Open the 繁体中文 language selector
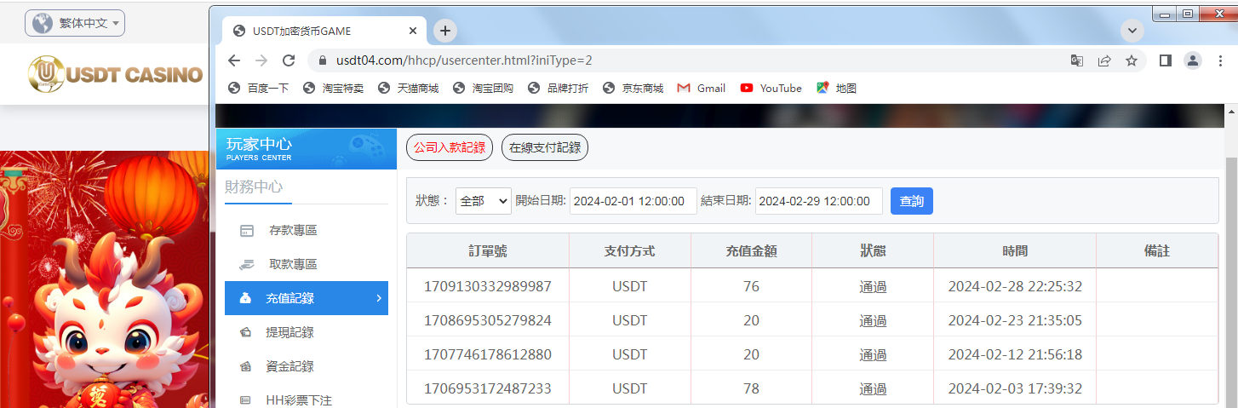The image size is (1238, 408). 75,23
